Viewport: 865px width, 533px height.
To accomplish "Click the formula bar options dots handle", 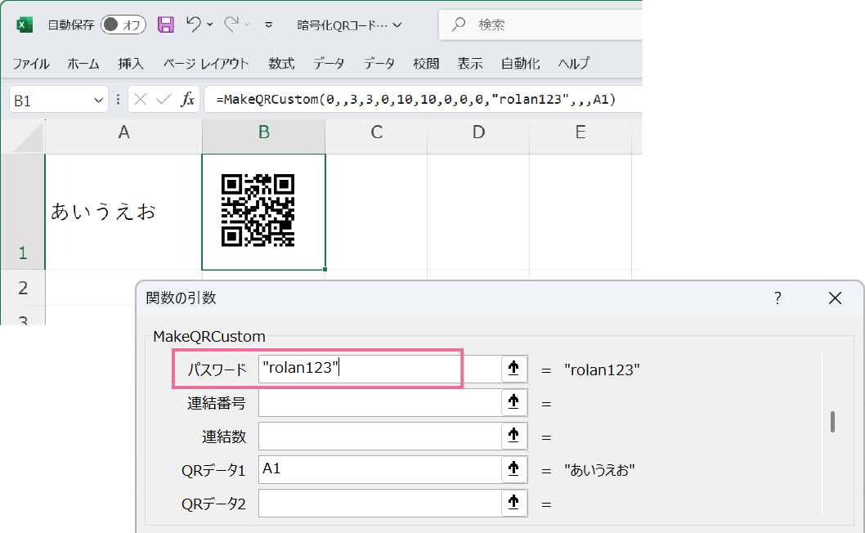I will pos(118,100).
